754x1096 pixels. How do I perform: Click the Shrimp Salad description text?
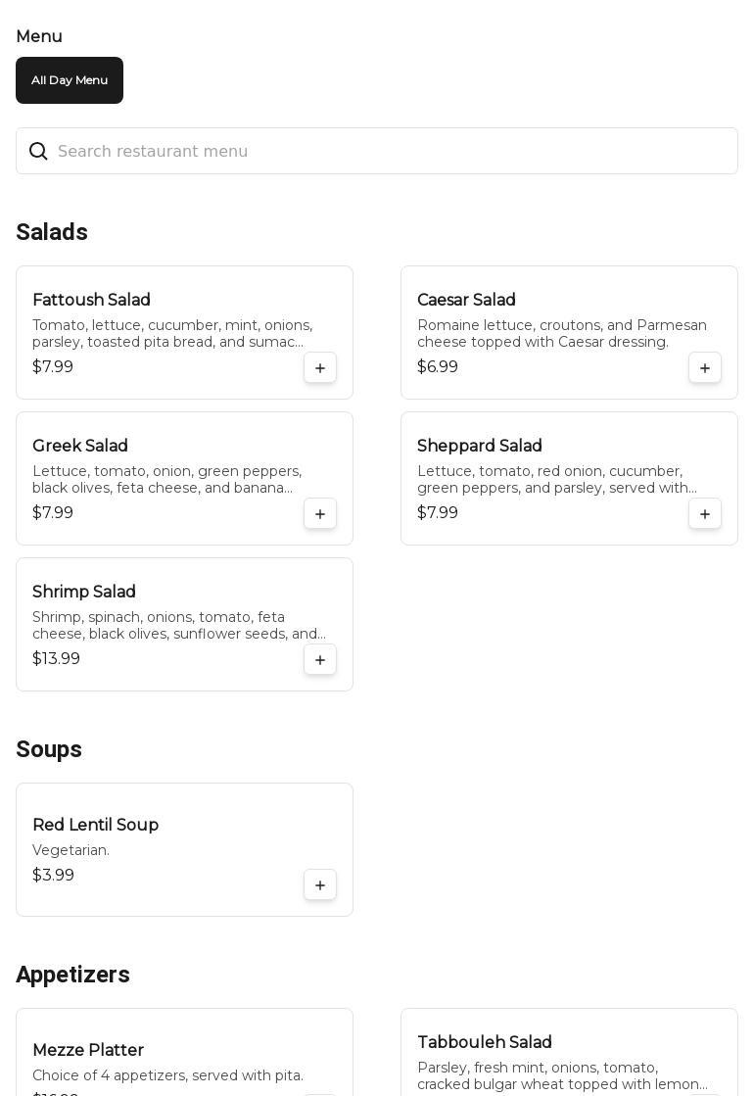pyautogui.click(x=179, y=626)
